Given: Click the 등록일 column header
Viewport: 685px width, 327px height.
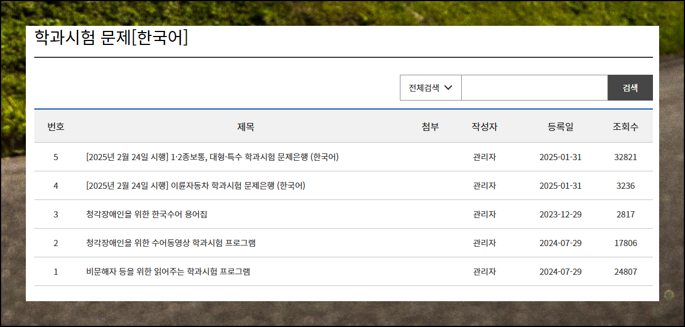Looking at the screenshot, I should 560,126.
